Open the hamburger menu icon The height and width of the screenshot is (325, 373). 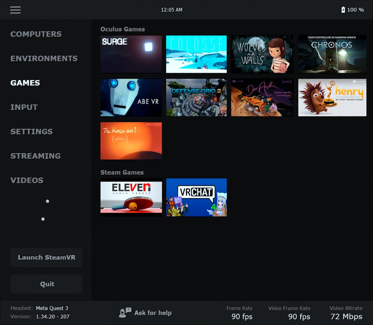point(15,10)
